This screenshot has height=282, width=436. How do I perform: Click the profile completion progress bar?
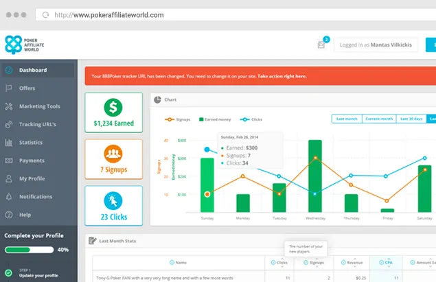click(x=34, y=250)
